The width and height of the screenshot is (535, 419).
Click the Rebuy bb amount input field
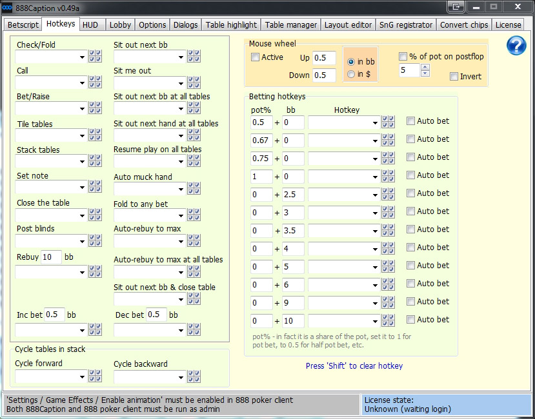pos(51,257)
